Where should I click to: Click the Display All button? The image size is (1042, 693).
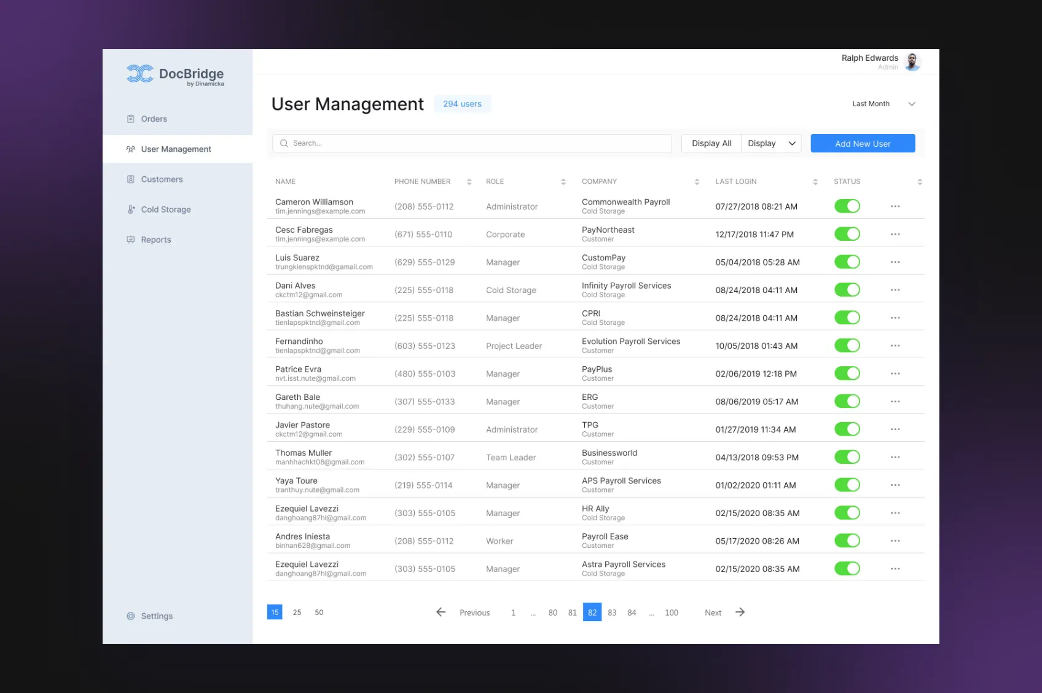click(x=711, y=144)
